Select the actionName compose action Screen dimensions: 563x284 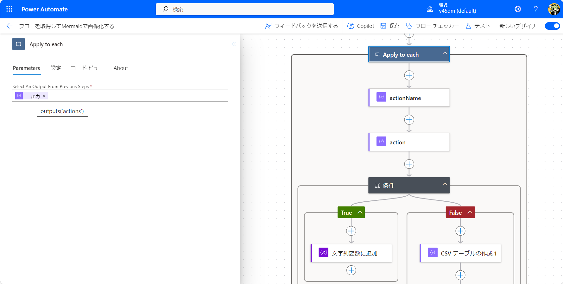(409, 98)
